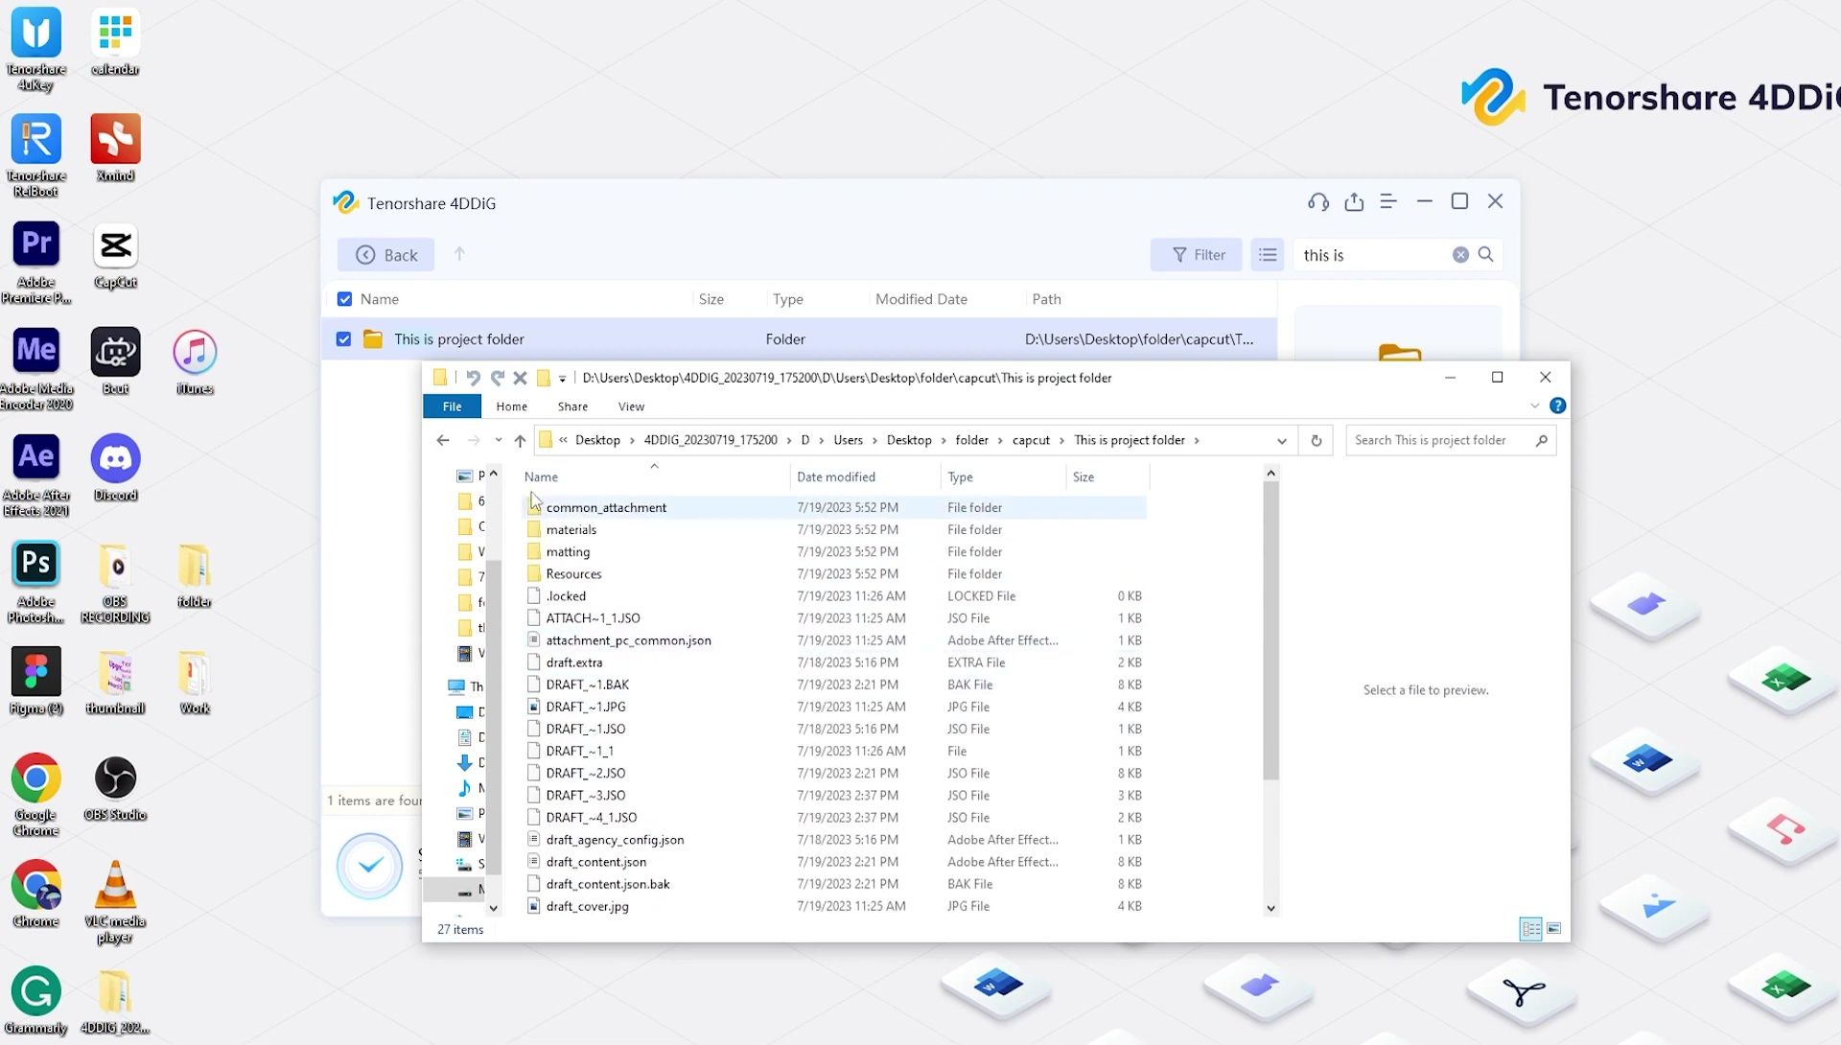Viewport: 1841px width, 1045px height.
Task: Open Explorer help question-mark icon
Action: (x=1558, y=406)
